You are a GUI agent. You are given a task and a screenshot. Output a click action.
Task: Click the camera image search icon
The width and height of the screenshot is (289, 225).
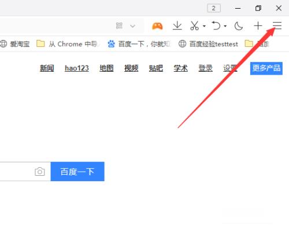pos(40,171)
